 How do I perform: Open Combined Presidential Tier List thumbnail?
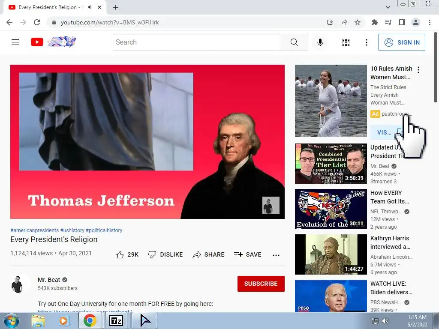[331, 164]
